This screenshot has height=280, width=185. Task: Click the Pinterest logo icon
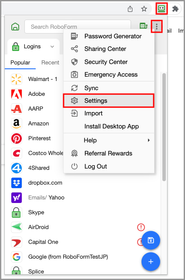[17, 138]
